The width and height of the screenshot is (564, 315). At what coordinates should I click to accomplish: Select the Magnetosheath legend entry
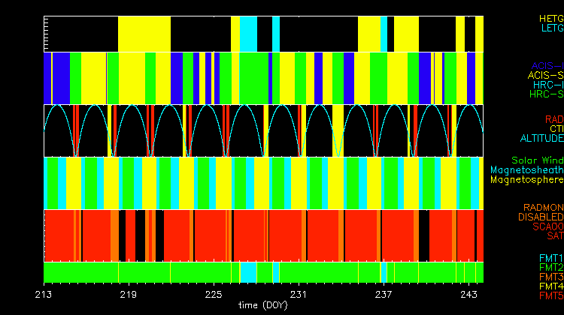531,170
